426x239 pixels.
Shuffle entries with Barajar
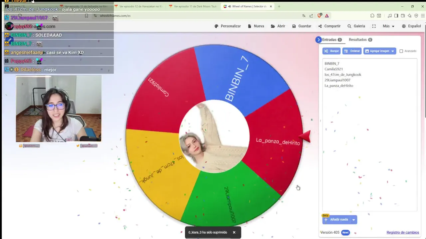tap(331, 51)
